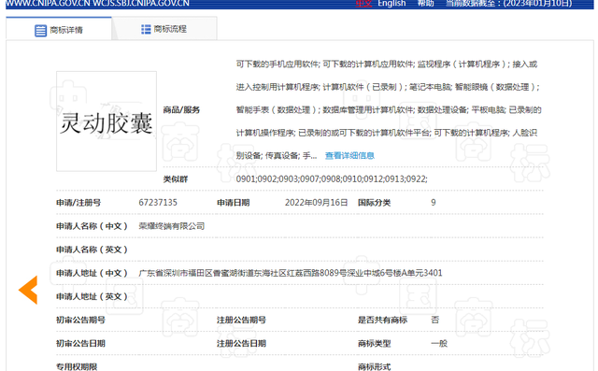The width and height of the screenshot is (598, 371).
Task: Click the orange previous arrow
Action: click(x=28, y=290)
